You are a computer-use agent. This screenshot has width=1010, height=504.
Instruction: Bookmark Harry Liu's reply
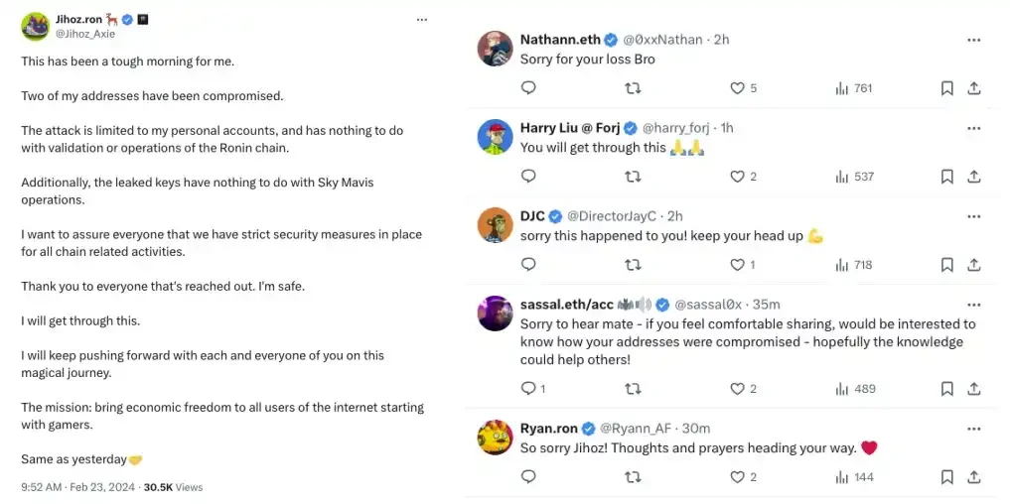(x=947, y=177)
